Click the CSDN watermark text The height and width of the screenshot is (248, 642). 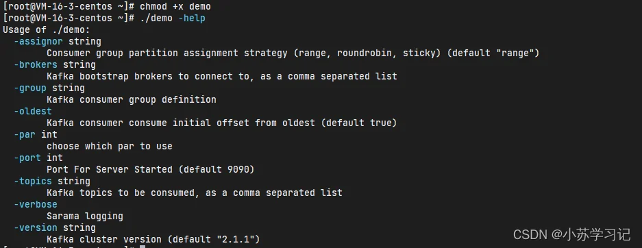tap(571, 234)
